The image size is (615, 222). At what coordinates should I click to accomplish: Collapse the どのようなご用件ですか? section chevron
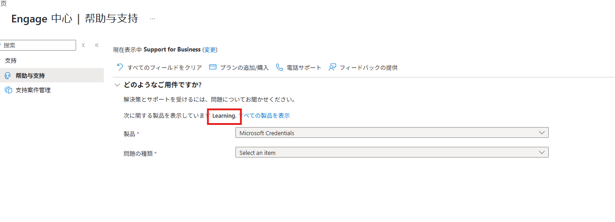117,85
